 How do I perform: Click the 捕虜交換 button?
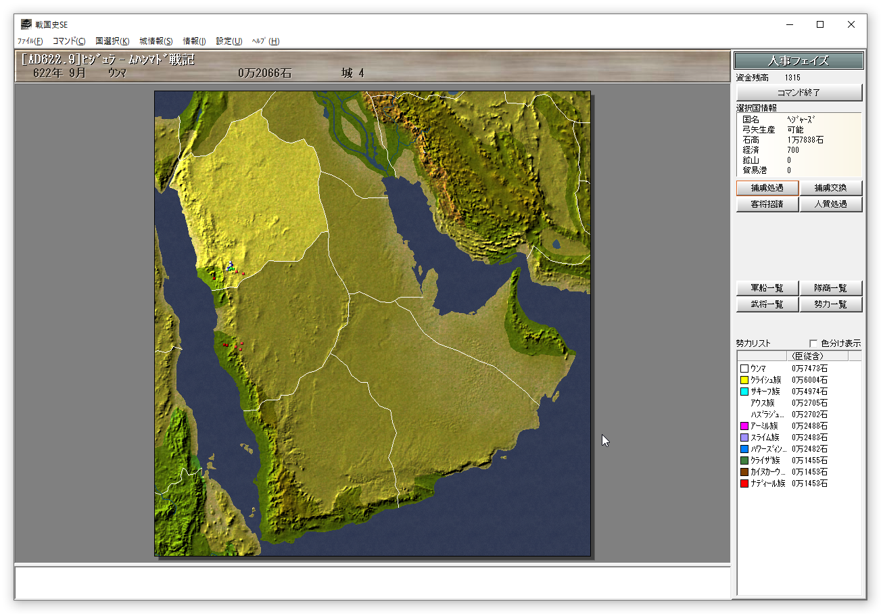tap(831, 188)
